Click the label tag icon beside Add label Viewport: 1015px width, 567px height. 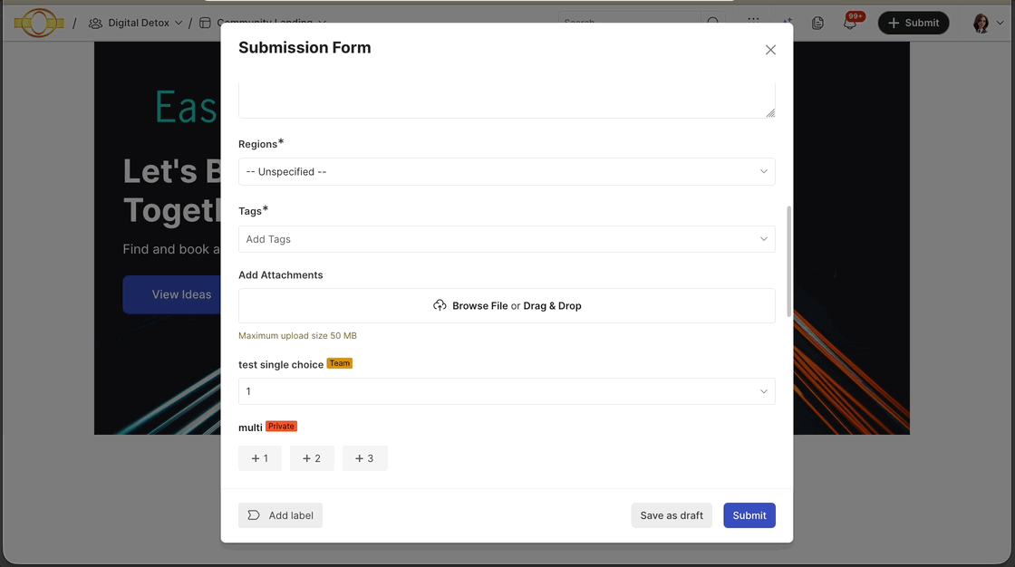(x=253, y=514)
